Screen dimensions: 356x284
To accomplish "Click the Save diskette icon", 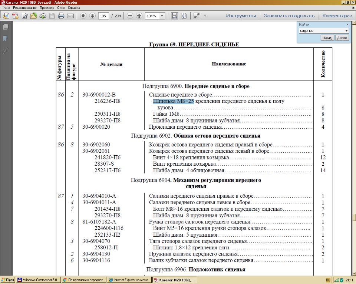I will click(x=52, y=16).
